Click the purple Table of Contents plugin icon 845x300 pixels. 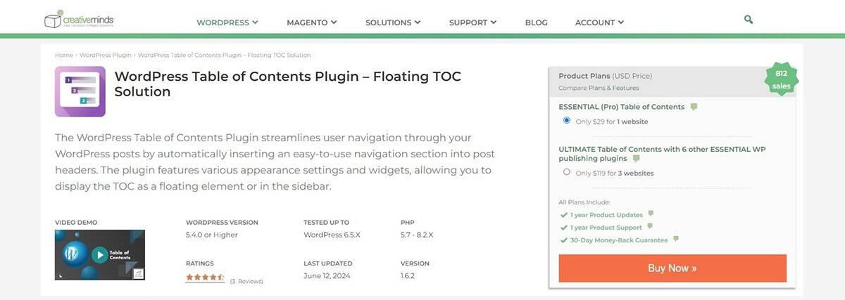80,91
